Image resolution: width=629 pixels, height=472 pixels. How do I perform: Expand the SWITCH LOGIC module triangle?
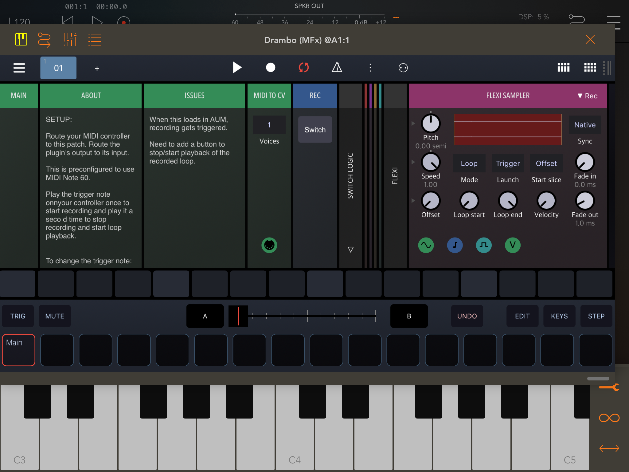[350, 250]
